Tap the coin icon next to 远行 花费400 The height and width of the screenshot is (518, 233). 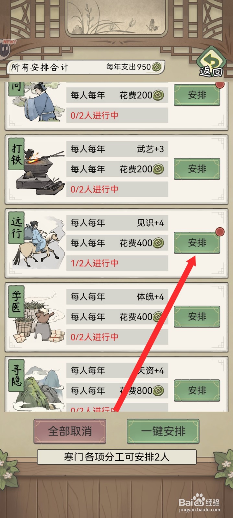158,243
